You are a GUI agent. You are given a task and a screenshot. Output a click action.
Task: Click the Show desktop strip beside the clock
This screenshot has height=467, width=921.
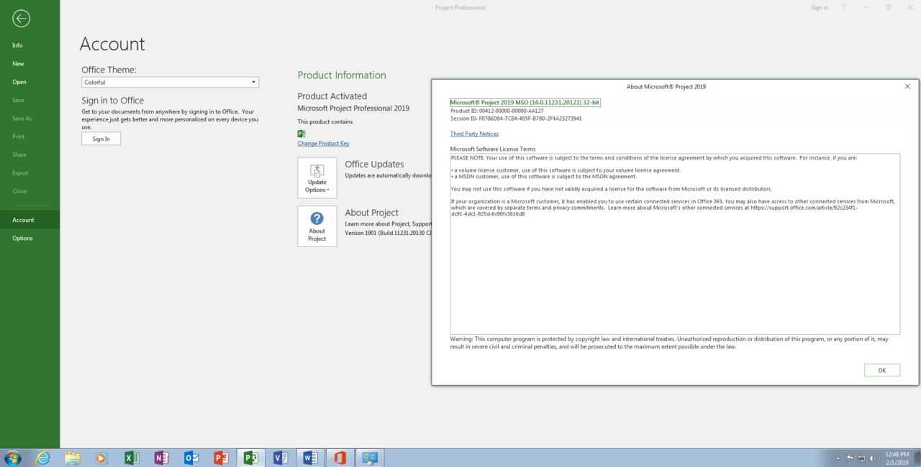(917, 458)
